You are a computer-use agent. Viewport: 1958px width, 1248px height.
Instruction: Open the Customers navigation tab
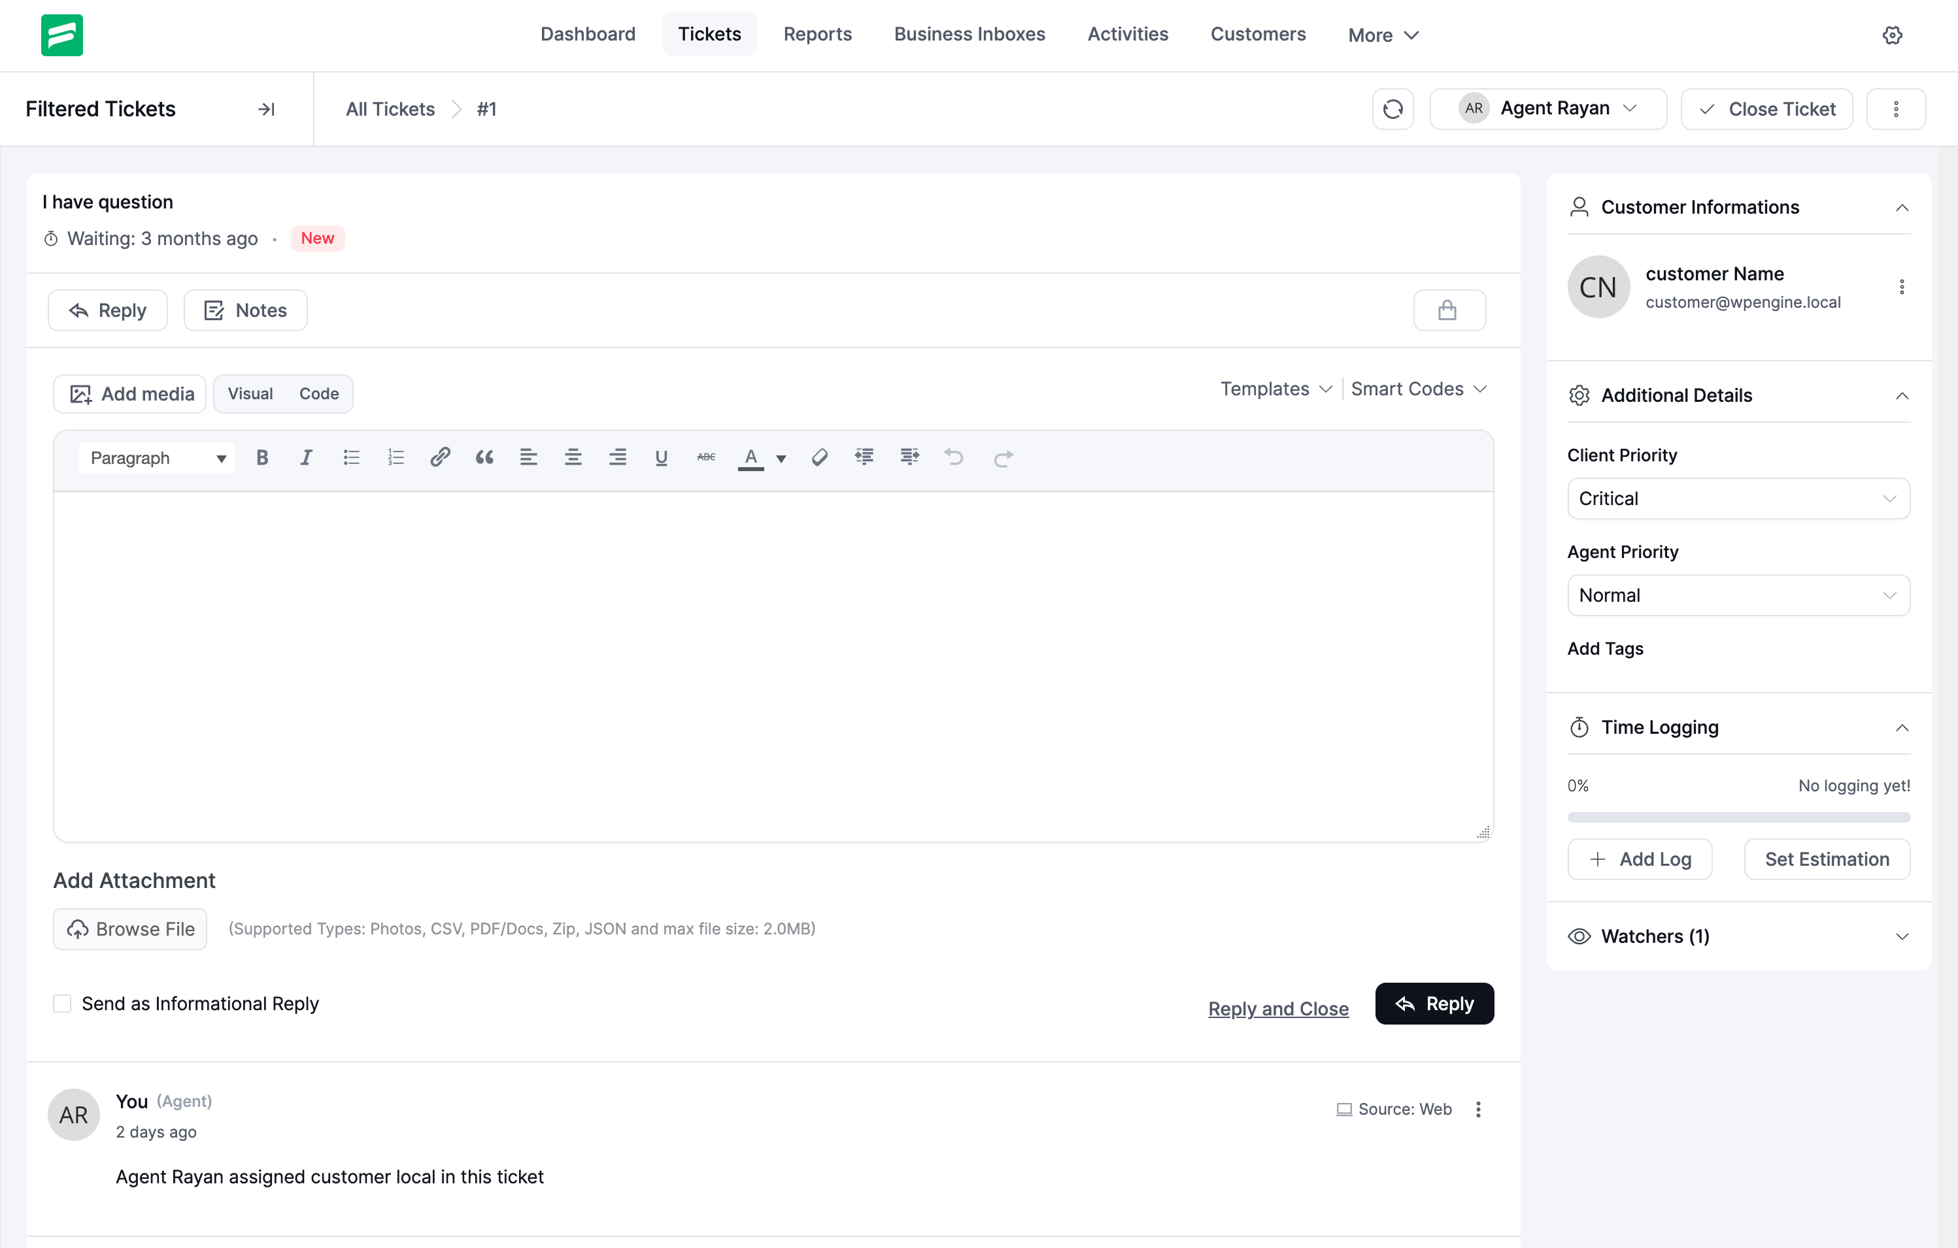pos(1257,34)
